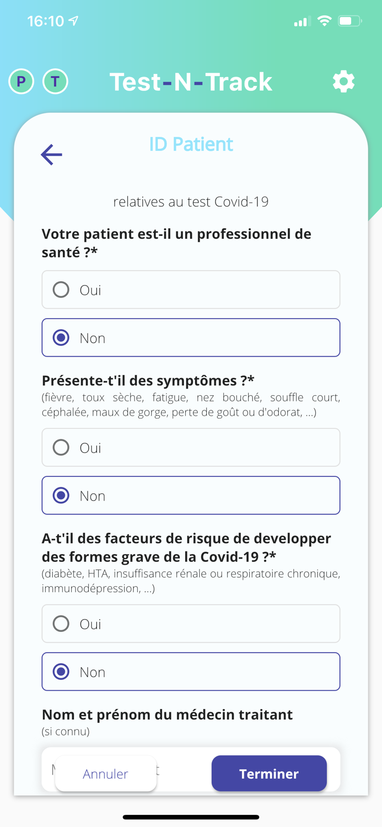Viewport: 382px width, 827px height.
Task: Select Non for professionnel de santé
Action: coord(191,337)
